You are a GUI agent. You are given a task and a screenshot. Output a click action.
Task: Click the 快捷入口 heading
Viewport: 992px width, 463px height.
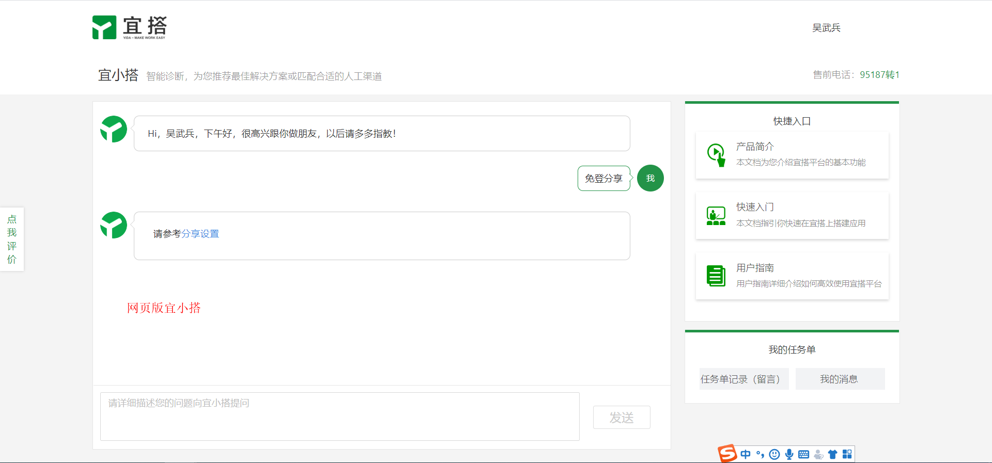pos(792,121)
